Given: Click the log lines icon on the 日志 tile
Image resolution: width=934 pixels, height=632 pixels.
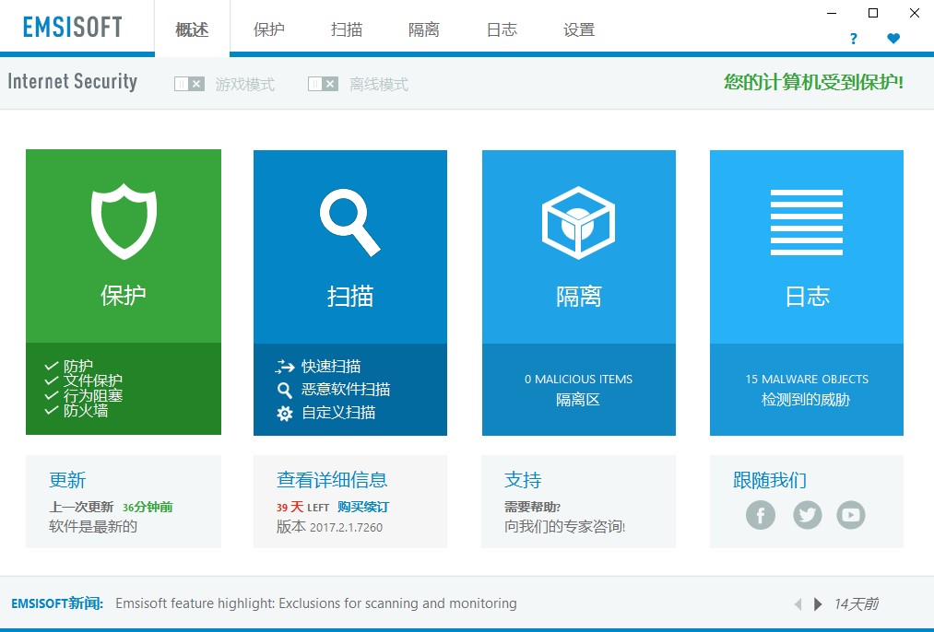Looking at the screenshot, I should click(x=807, y=222).
